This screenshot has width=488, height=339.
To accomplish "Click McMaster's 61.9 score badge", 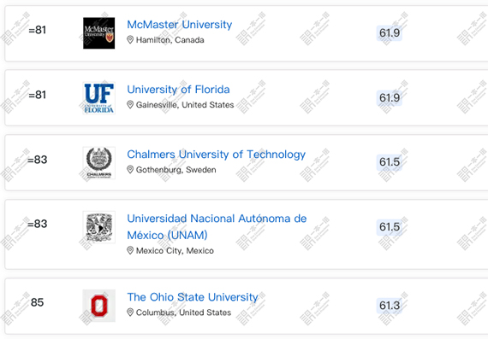I will [390, 33].
